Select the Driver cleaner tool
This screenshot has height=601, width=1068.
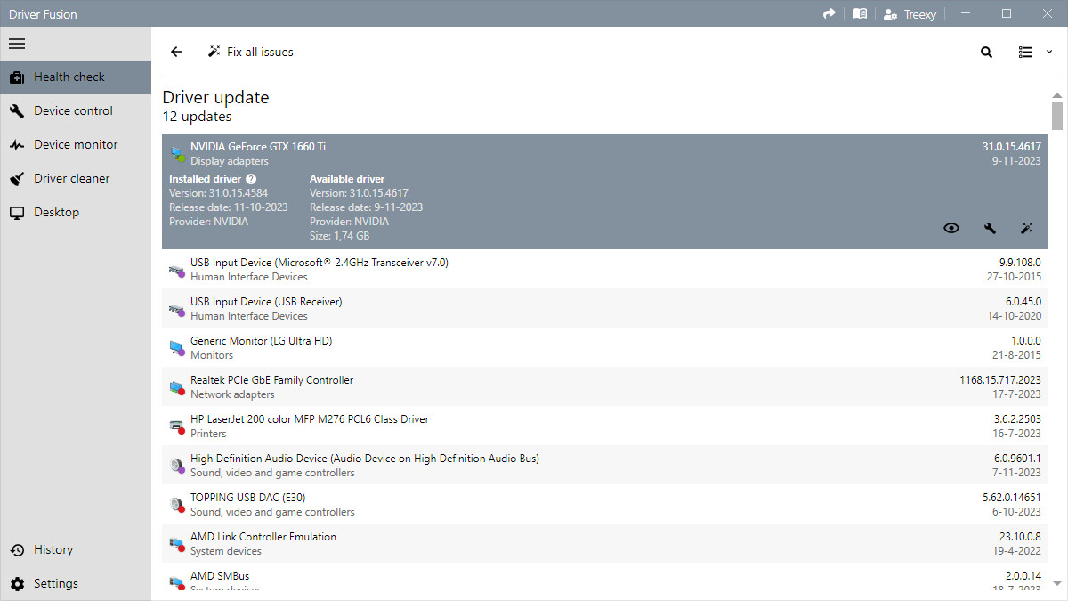72,178
